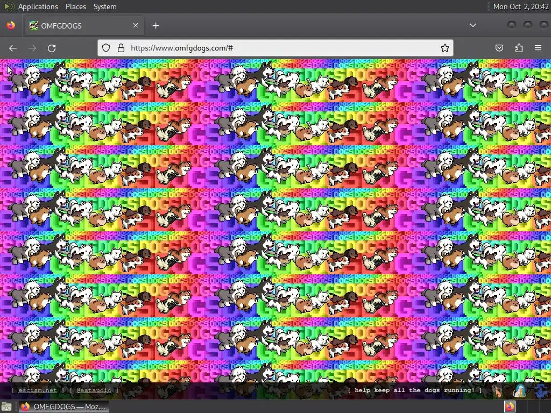Go back to the previous page

coord(13,48)
